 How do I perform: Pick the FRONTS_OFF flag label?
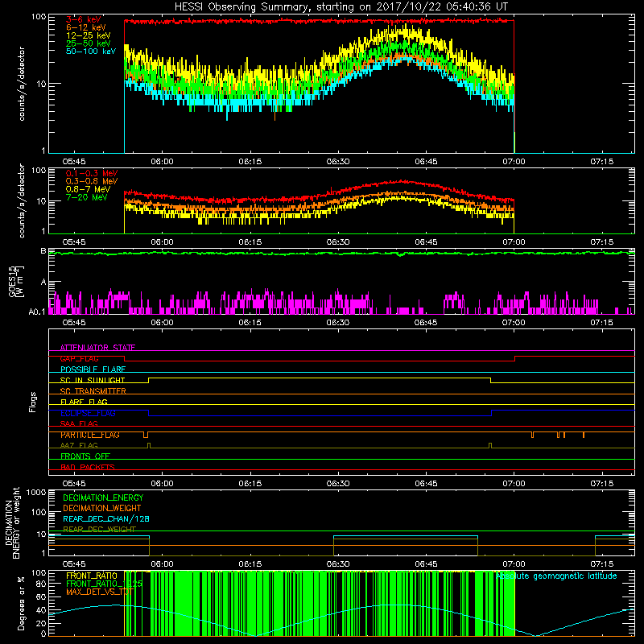(x=85, y=456)
